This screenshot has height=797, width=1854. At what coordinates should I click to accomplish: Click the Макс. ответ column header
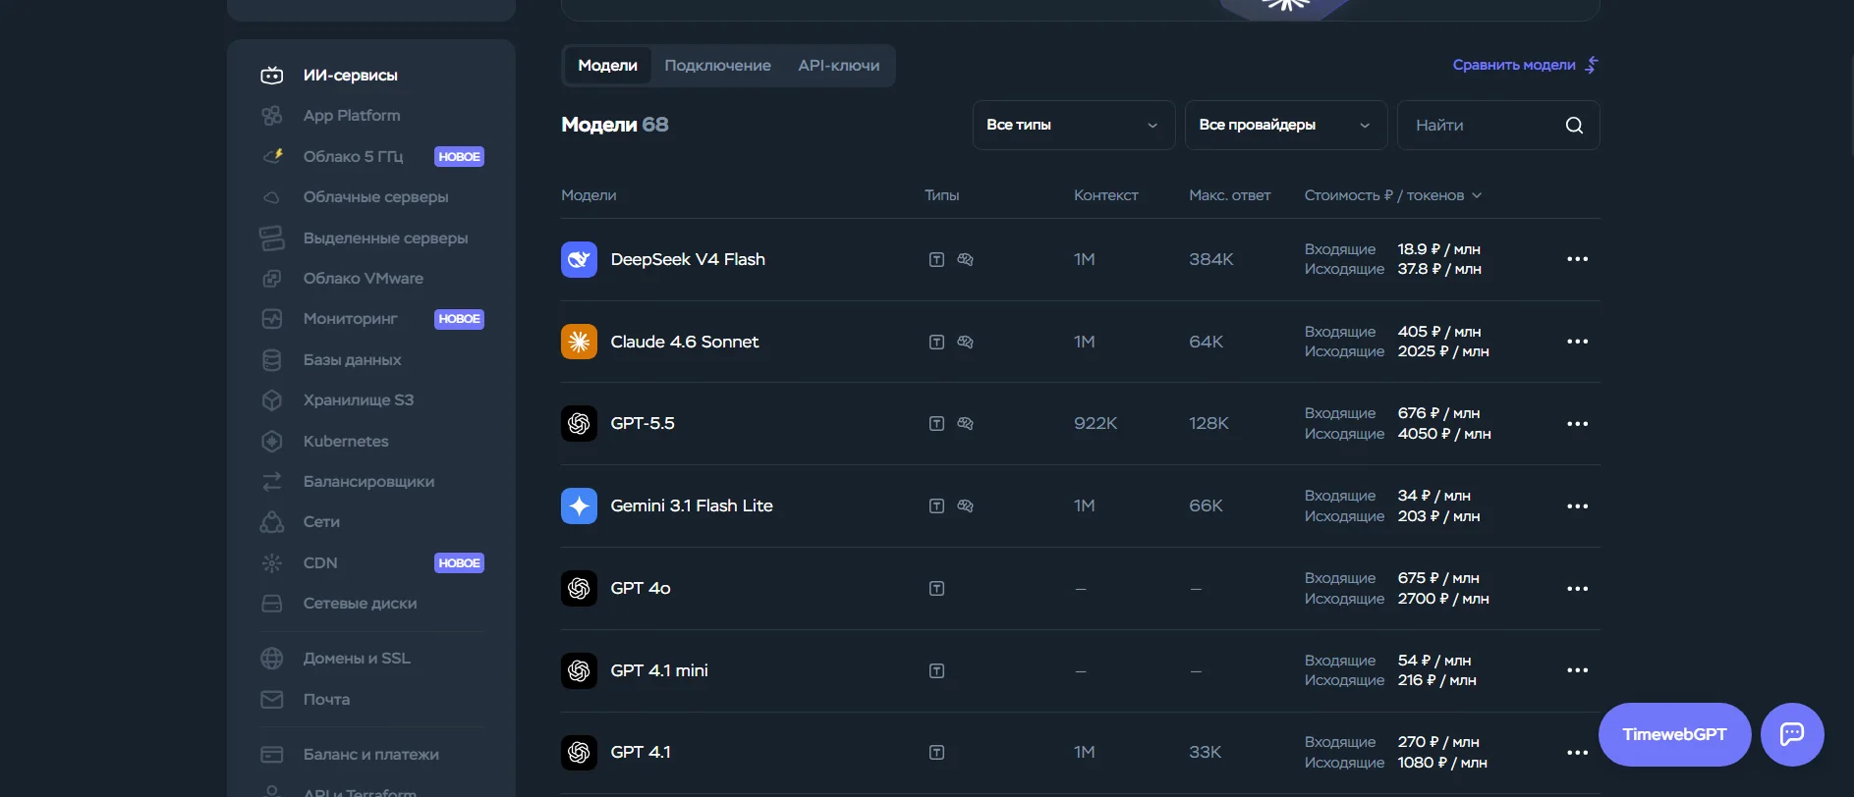[1229, 195]
